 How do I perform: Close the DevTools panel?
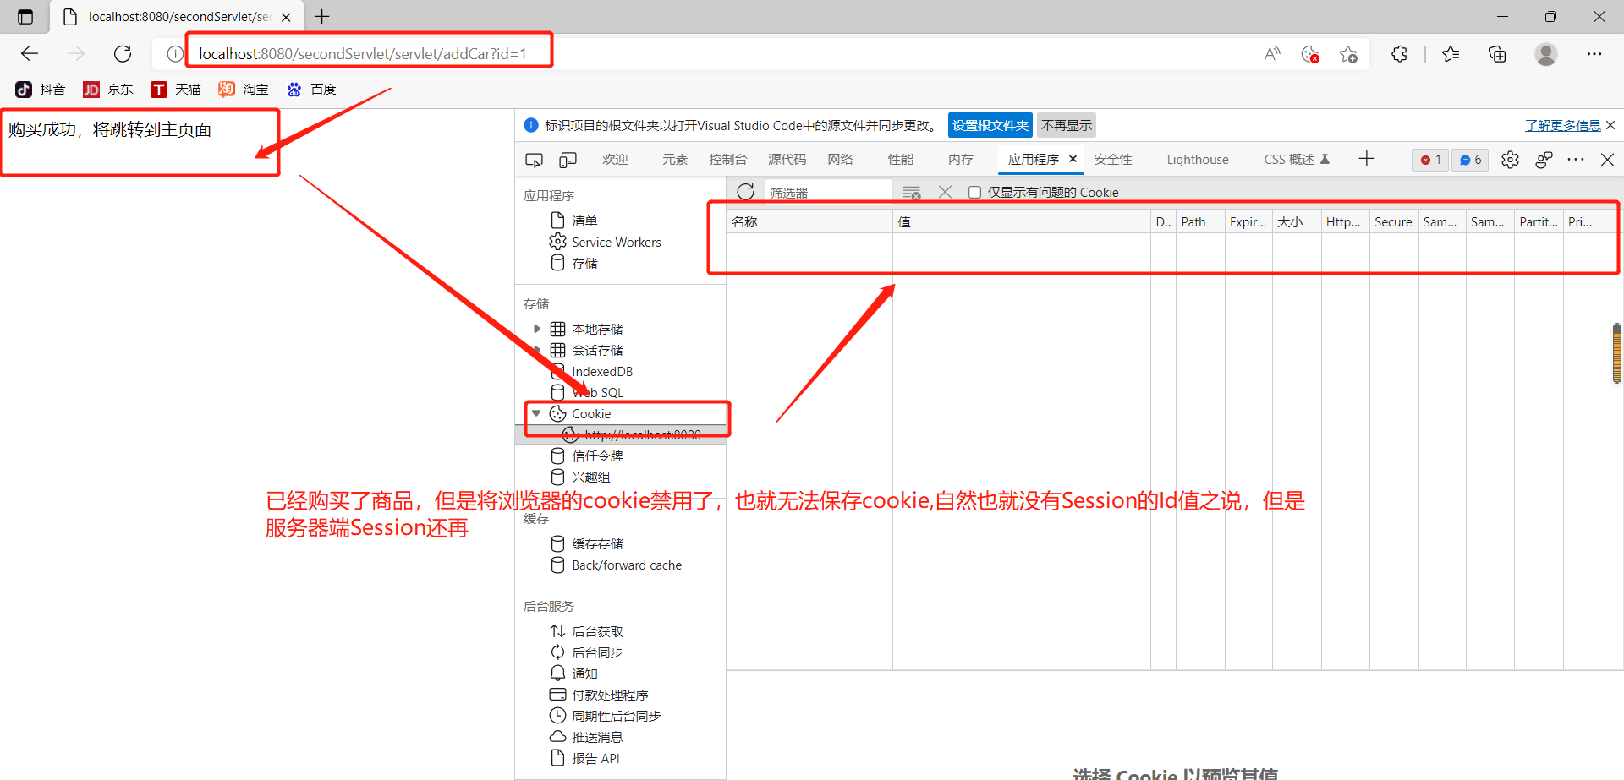[1608, 160]
